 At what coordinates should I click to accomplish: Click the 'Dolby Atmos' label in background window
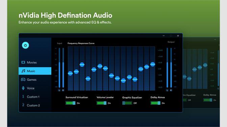tap(210, 95)
